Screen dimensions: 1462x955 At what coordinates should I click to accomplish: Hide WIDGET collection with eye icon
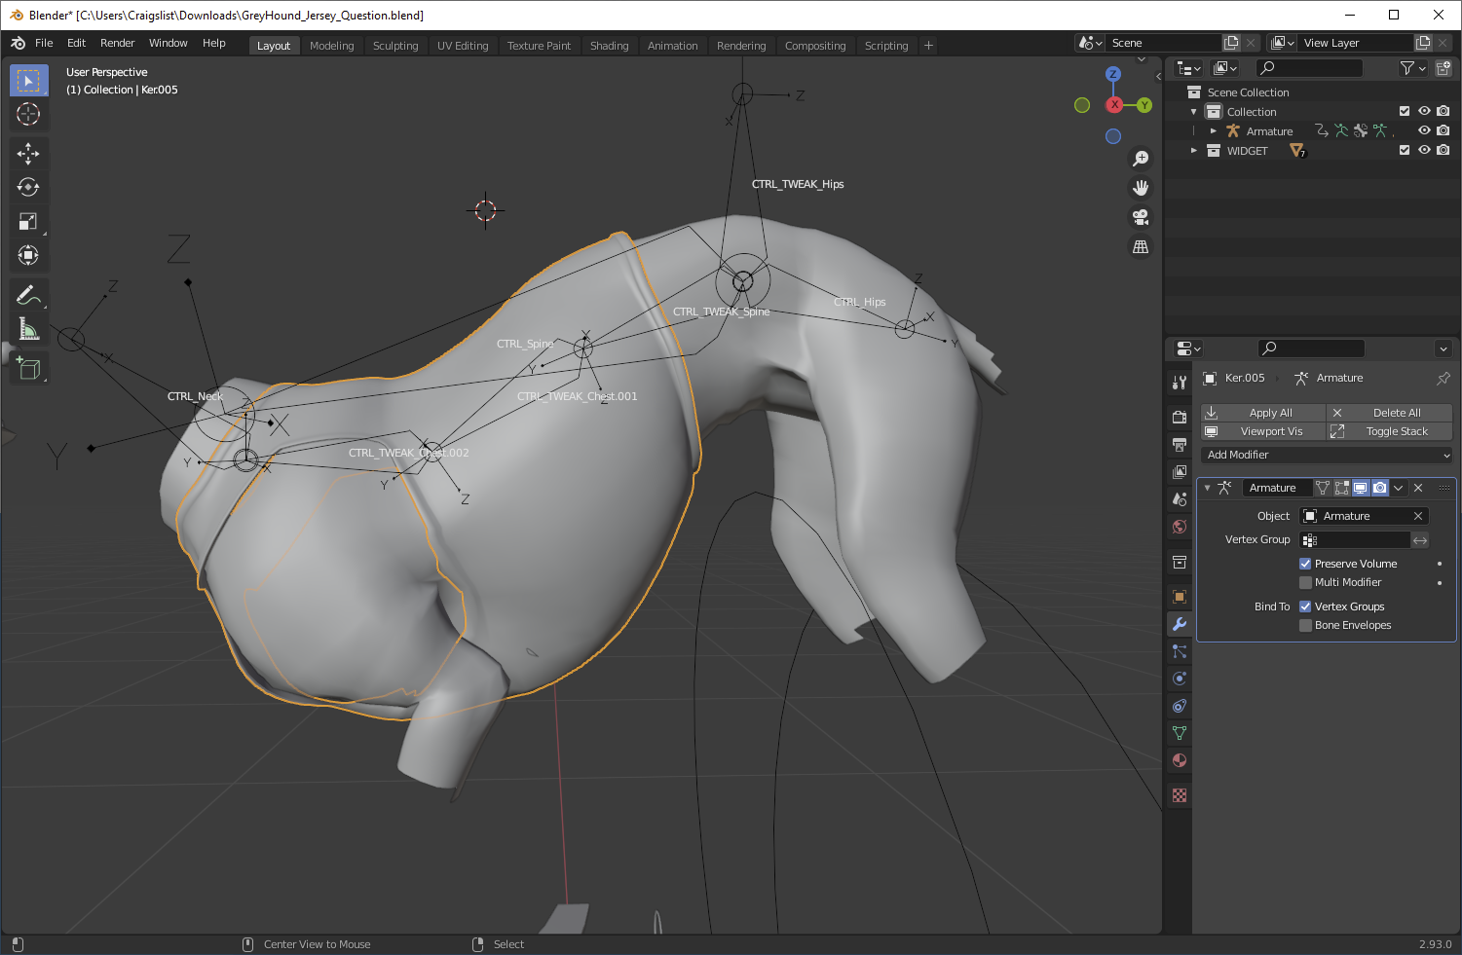(x=1424, y=150)
